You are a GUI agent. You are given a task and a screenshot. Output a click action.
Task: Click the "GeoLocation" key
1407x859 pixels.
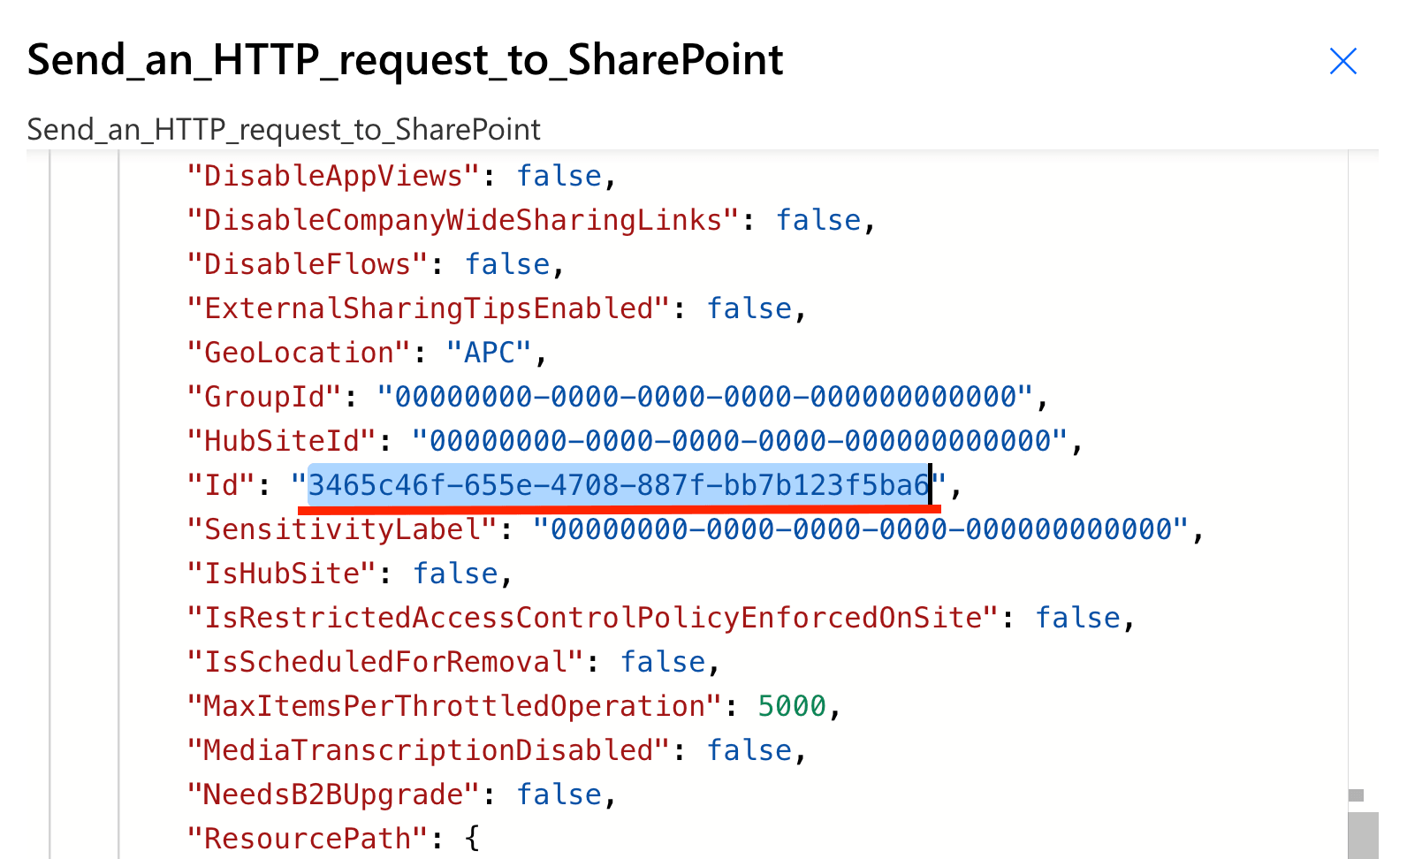(x=299, y=353)
